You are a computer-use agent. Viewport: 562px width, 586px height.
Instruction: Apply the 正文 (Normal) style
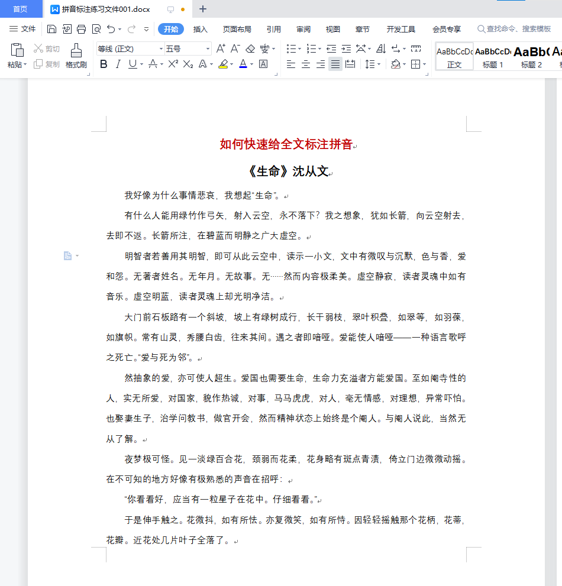pyautogui.click(x=454, y=56)
